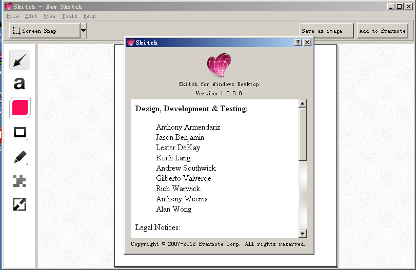The height and width of the screenshot is (270, 416).
Task: Open the Help menu
Action: click(x=89, y=16)
